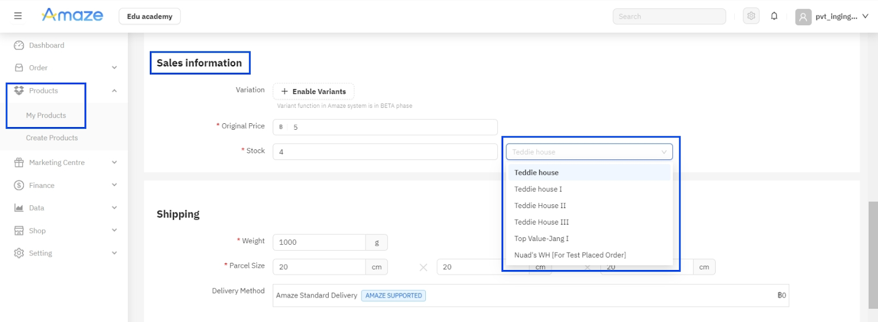Image resolution: width=878 pixels, height=322 pixels.
Task: Open My Products submenu item
Action: pos(46,116)
